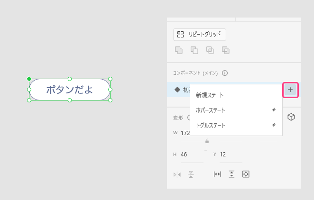314x200 pixels.
Task: Click the Add boolean operation icon
Action: click(179, 50)
